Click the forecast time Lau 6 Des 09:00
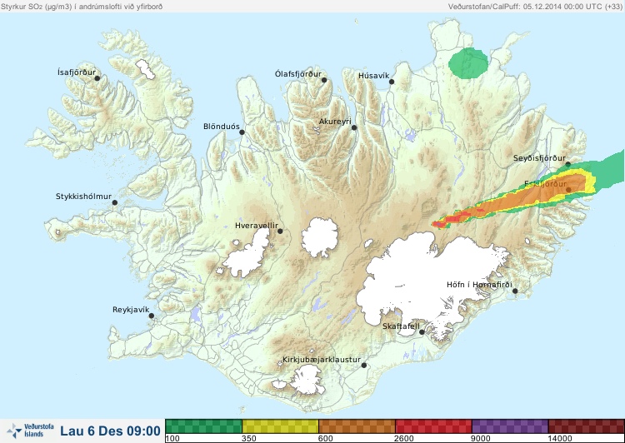The height and width of the screenshot is (443, 625). tap(110, 431)
